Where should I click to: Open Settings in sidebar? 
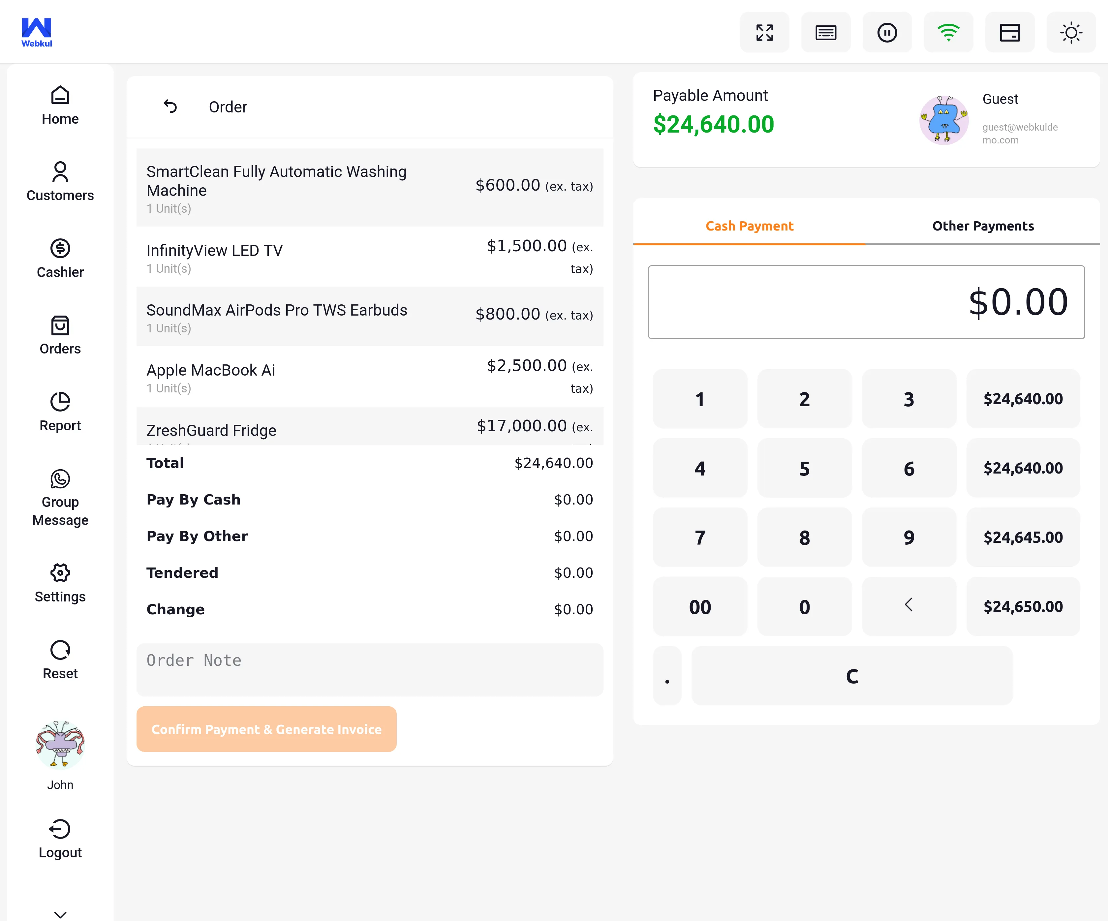click(60, 583)
